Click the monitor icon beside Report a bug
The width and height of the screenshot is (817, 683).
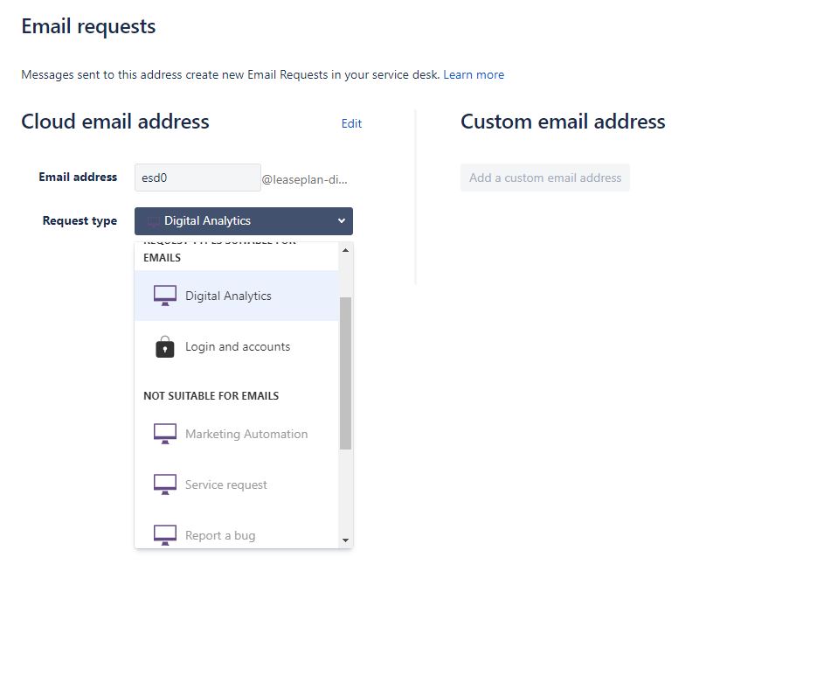[164, 535]
